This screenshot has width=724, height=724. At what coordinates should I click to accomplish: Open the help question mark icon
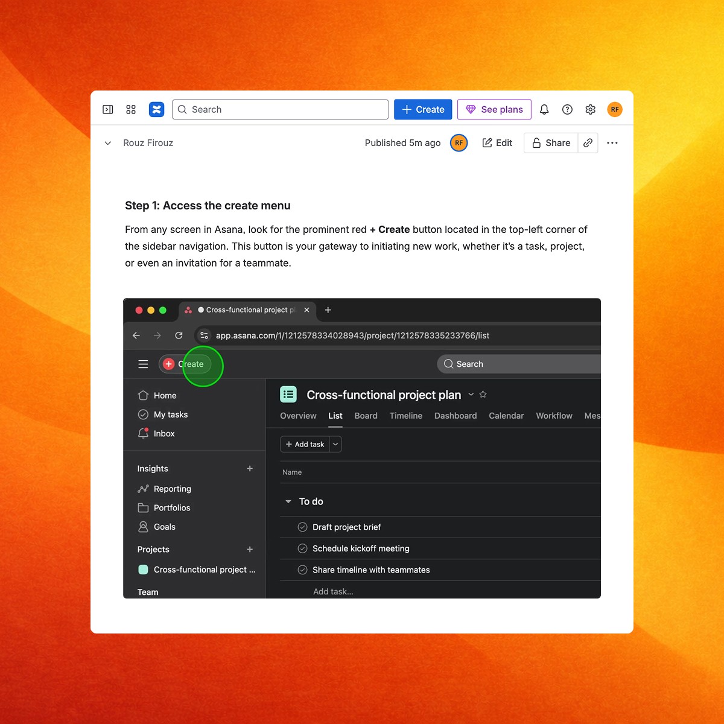pos(567,109)
